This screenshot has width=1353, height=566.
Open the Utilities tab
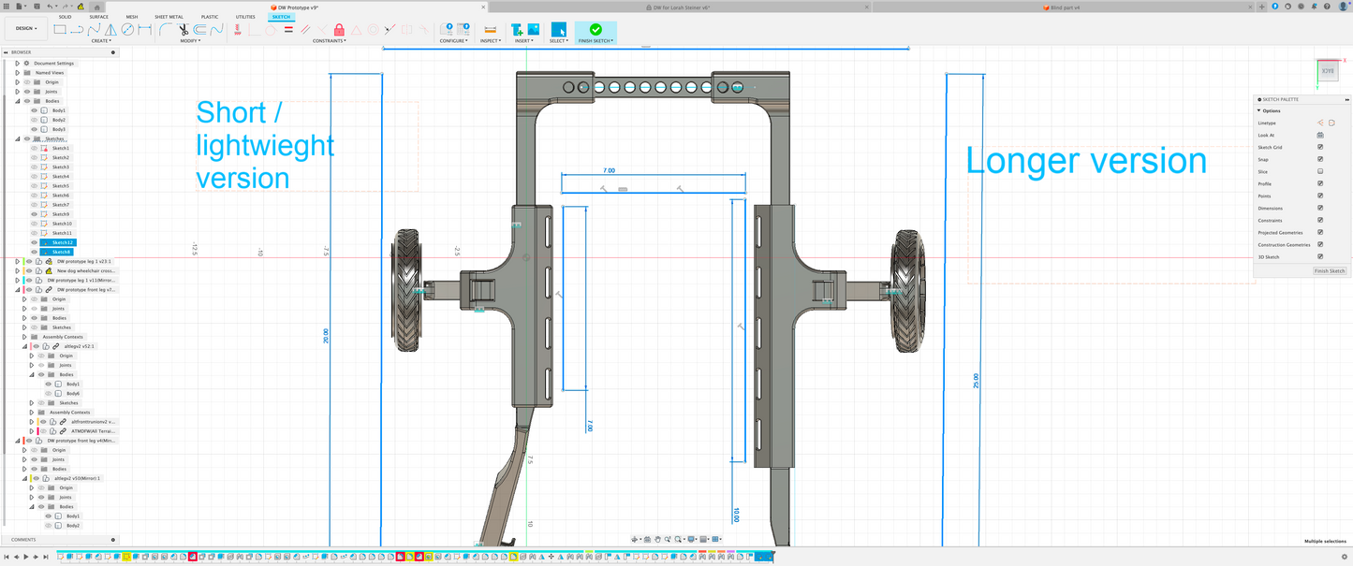point(244,17)
